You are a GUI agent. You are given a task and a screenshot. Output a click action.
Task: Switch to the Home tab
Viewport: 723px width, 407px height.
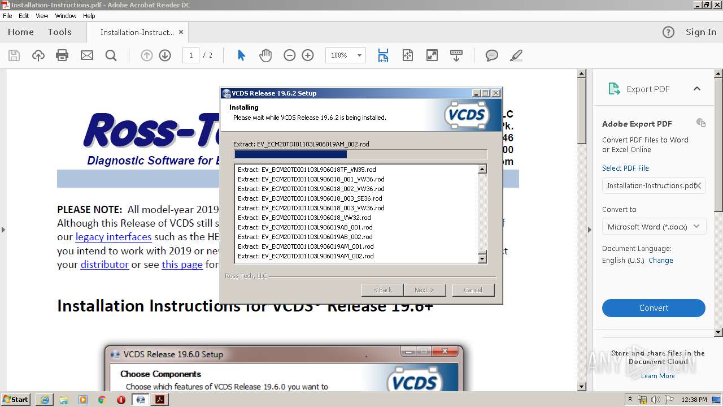click(21, 32)
